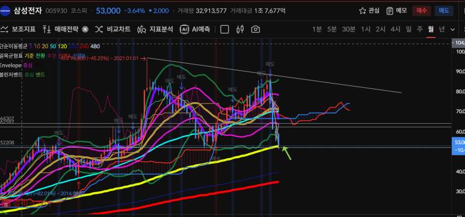Screen dimensions: 465x217
Task: Click the 52208 horizontal line label
Action: click(7, 143)
